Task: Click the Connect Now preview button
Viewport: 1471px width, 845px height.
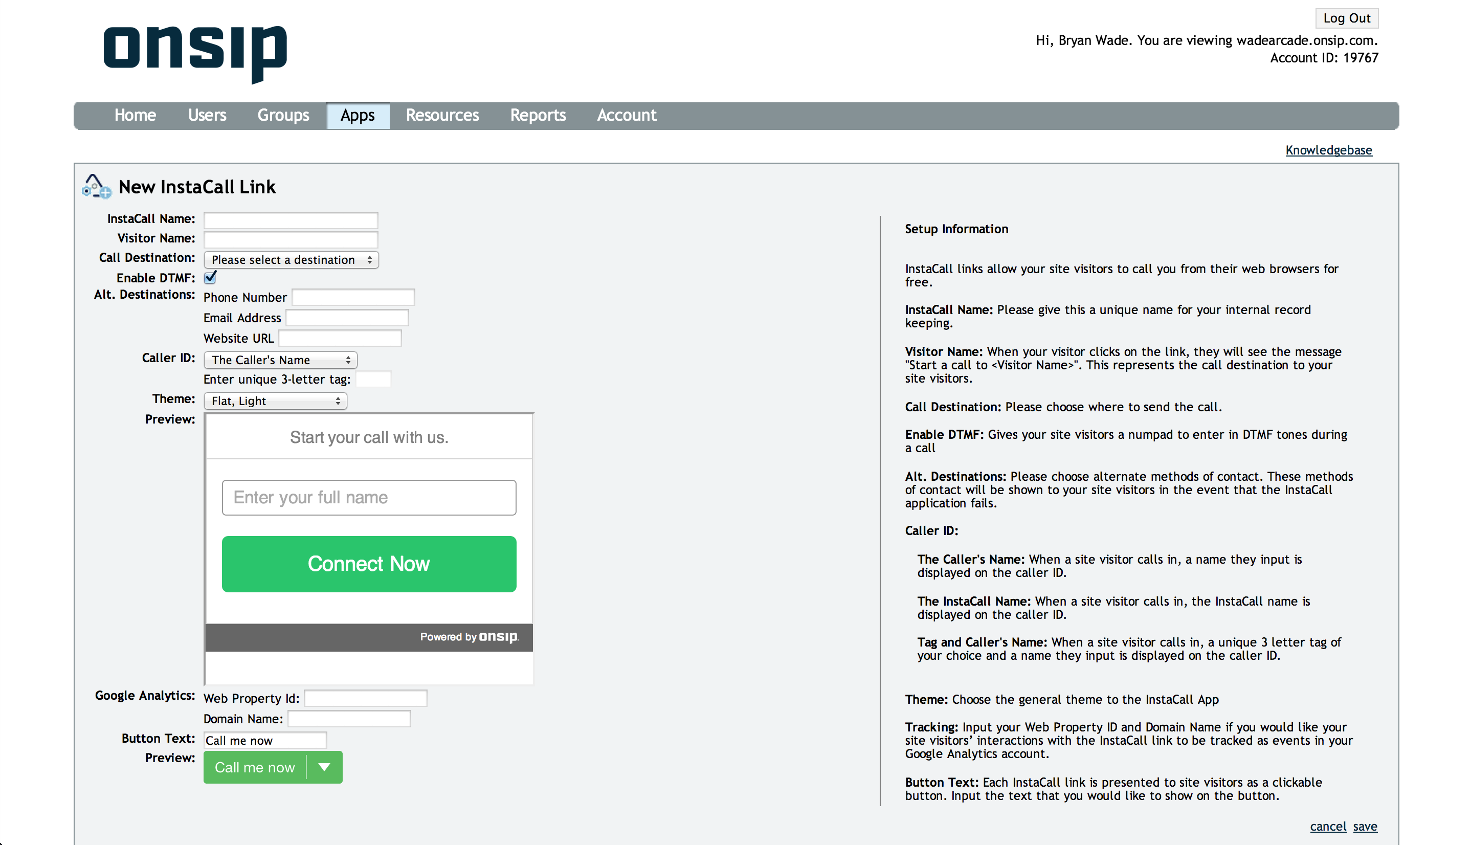Action: pyautogui.click(x=369, y=564)
